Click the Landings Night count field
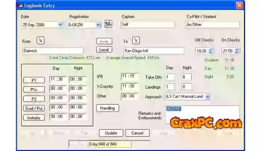Image resolution: width=261 pixels, height=151 pixels. (x=186, y=87)
